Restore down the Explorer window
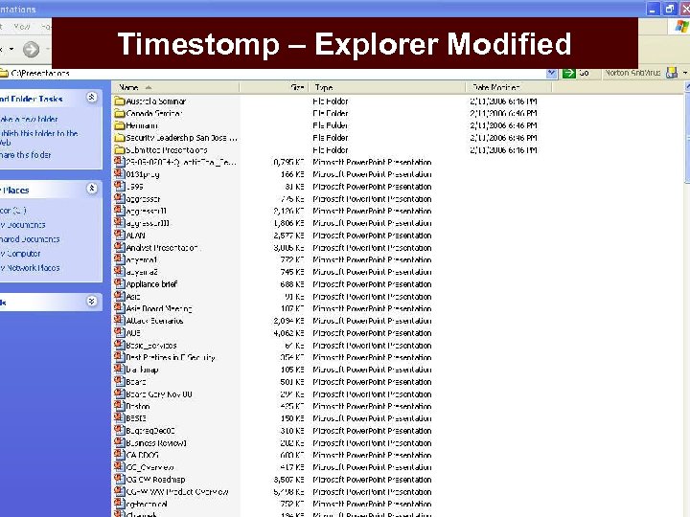The height and width of the screenshot is (517, 690). (669, 9)
